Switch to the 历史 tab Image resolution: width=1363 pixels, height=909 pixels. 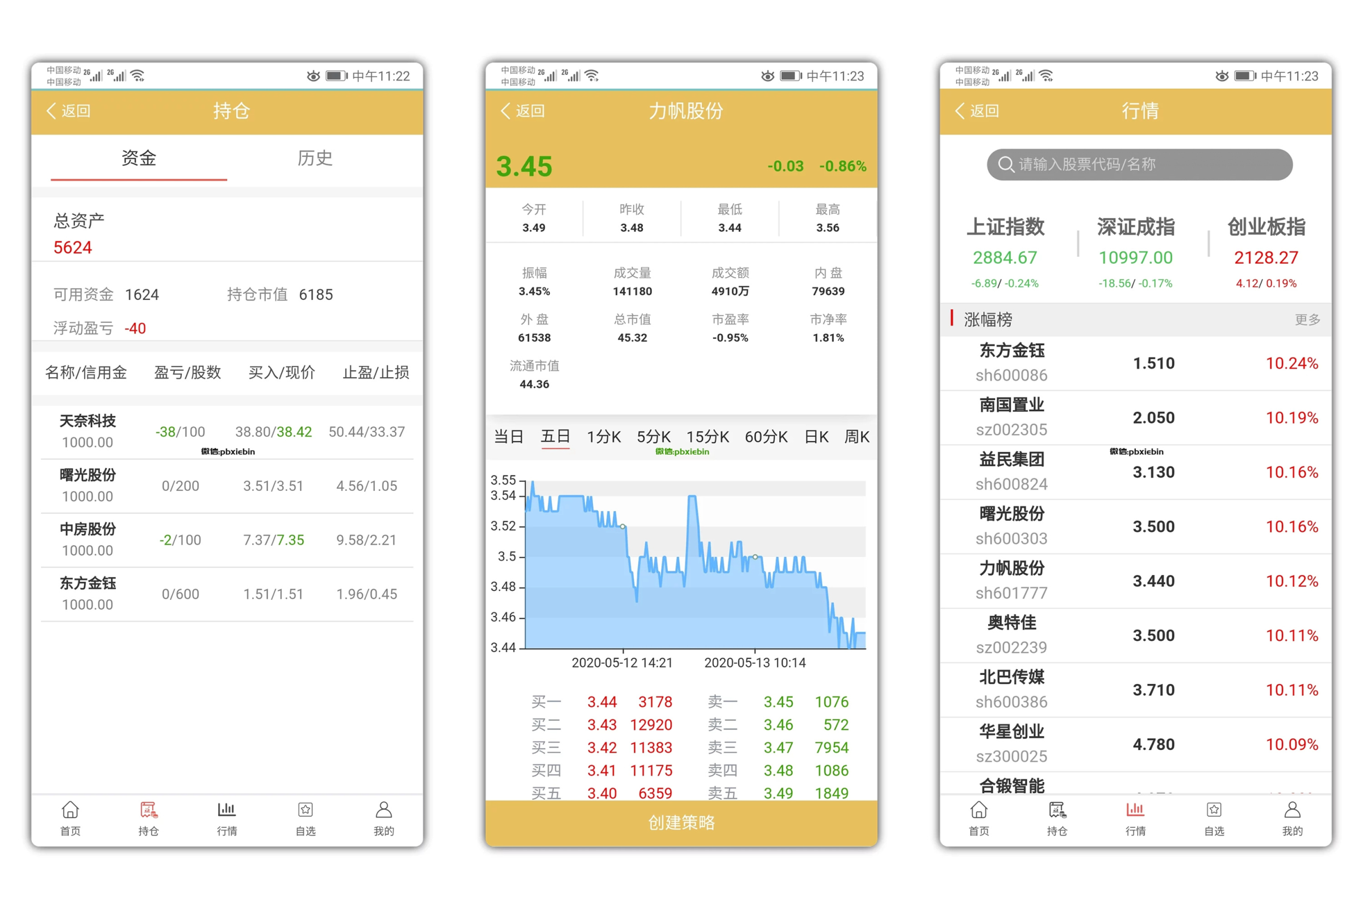315,159
